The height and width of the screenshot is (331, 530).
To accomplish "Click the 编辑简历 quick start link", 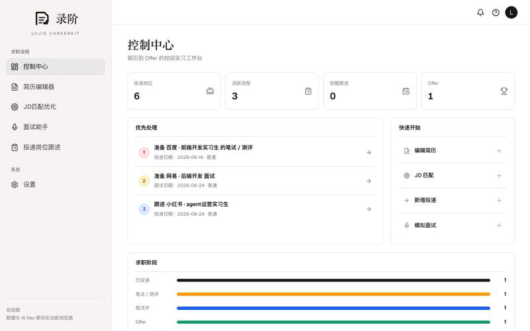I will 452,151.
